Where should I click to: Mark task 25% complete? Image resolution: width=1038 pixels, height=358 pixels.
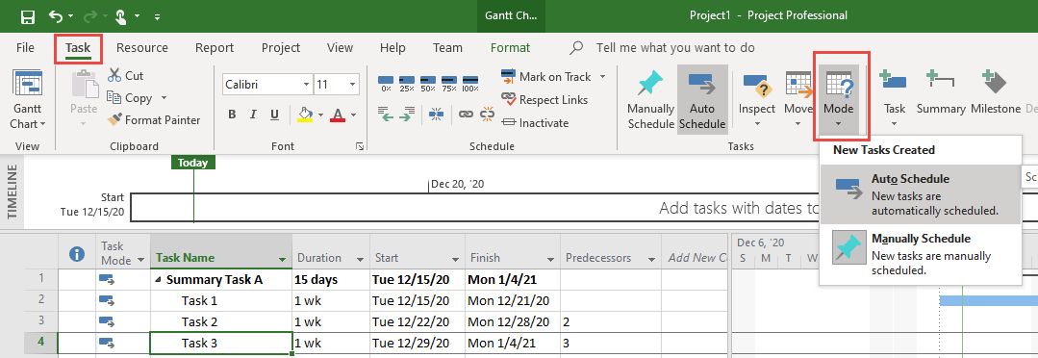click(407, 84)
